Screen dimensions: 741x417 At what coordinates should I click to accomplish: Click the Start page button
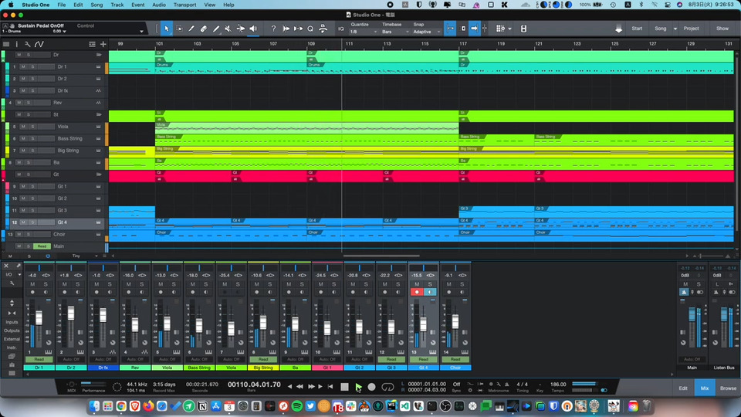click(x=637, y=29)
